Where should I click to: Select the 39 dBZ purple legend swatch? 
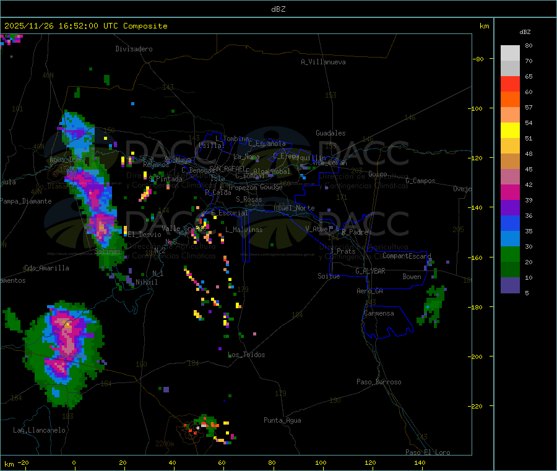coord(510,208)
